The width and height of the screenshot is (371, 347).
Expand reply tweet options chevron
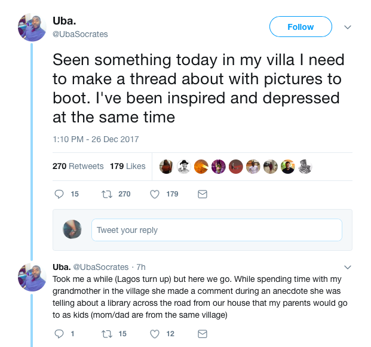click(x=348, y=267)
